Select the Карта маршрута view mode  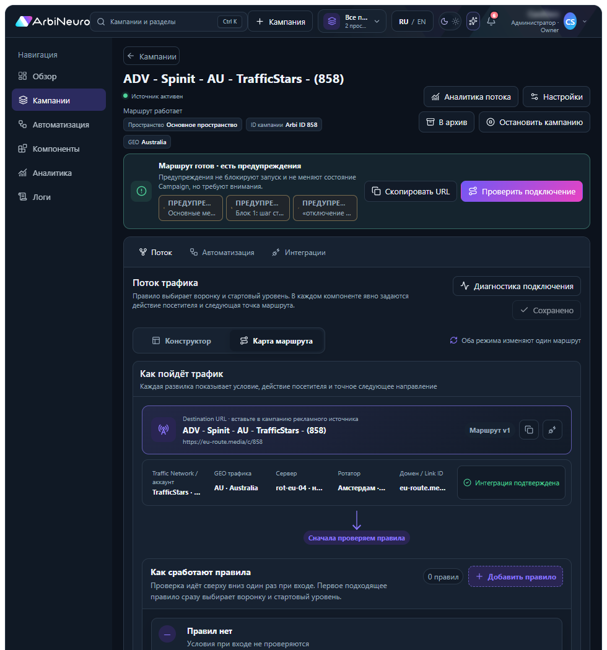pos(276,340)
